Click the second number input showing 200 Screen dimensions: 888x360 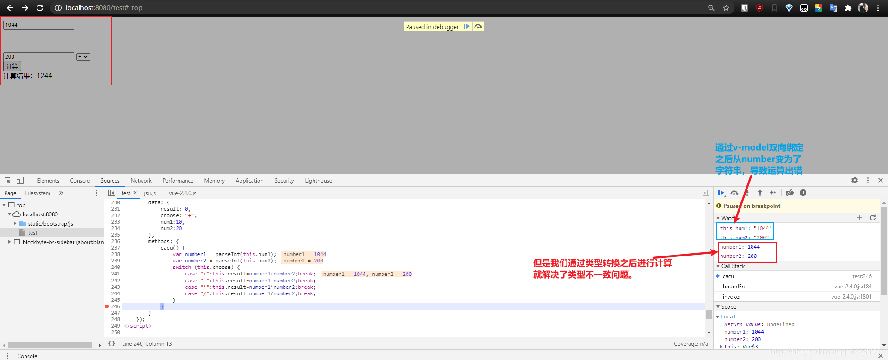click(x=38, y=57)
